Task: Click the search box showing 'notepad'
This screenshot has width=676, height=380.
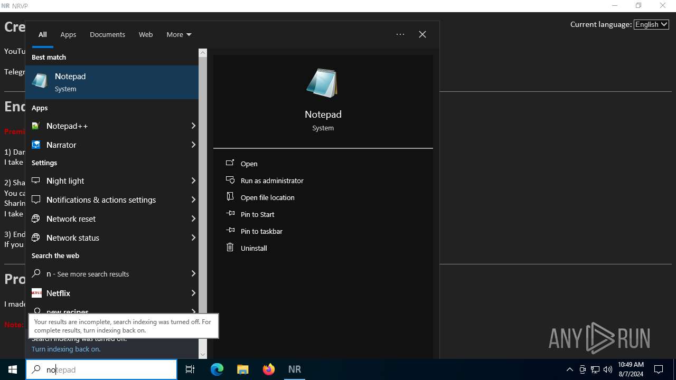Action: [x=101, y=369]
